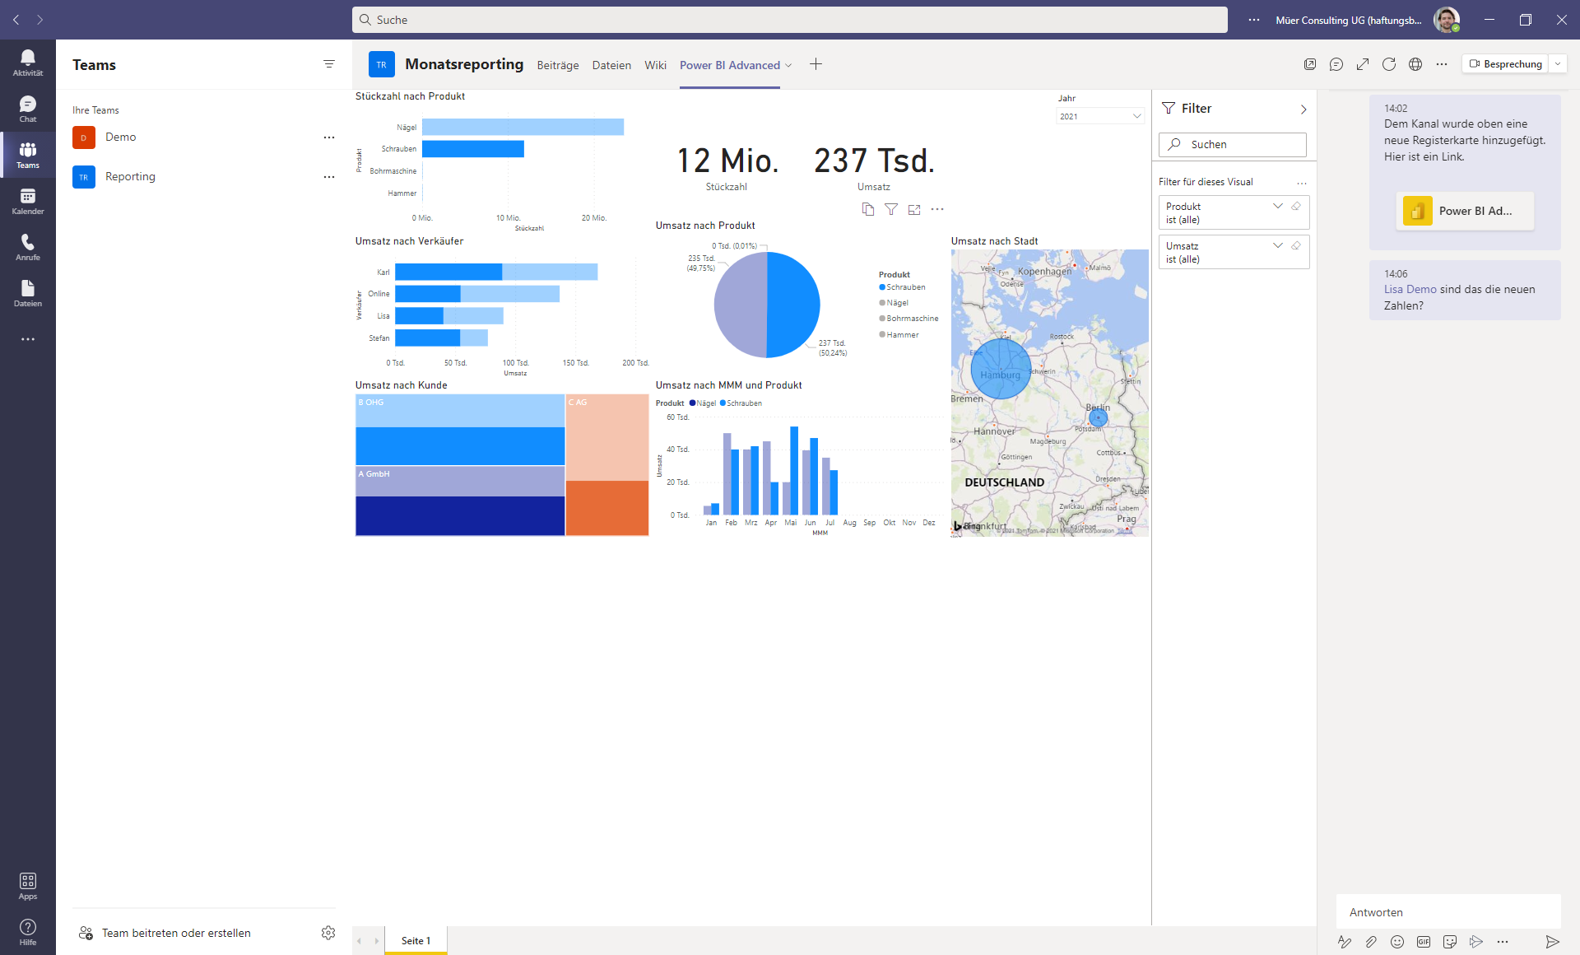Open the Power BI Advanced tab menu
Viewport: 1580px width, 955px height.
pos(788,65)
